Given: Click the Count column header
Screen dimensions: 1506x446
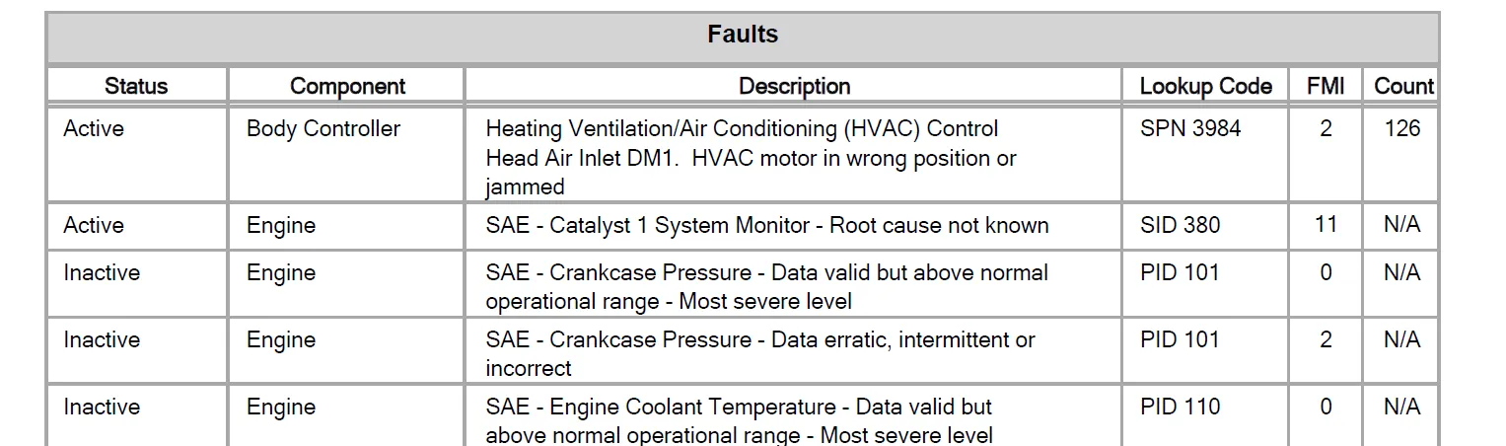Looking at the screenshot, I should 1402,86.
